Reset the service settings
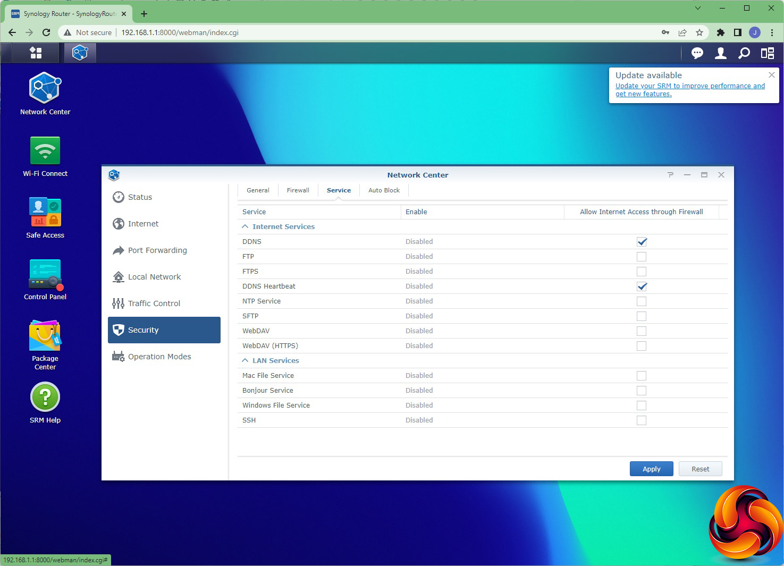This screenshot has width=784, height=566. tap(701, 469)
